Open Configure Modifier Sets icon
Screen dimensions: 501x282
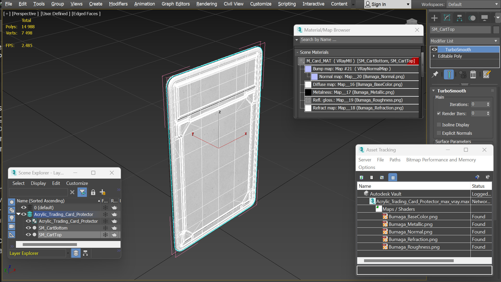click(487, 75)
